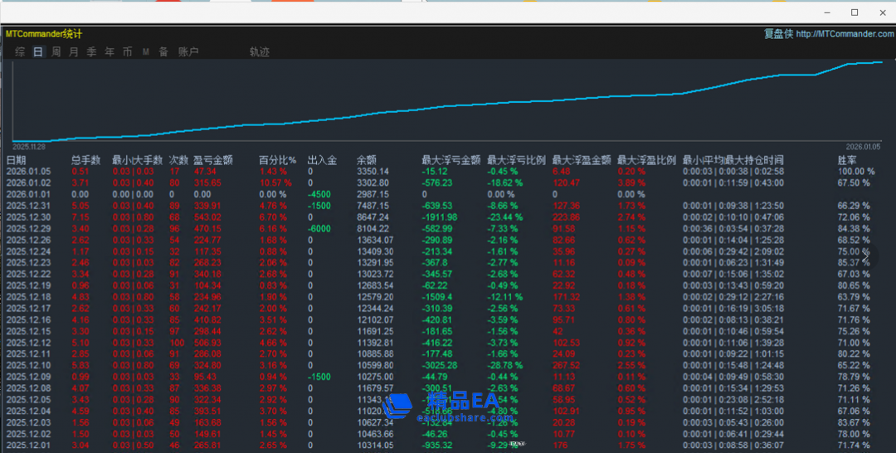Maximize the statistics window

point(855,12)
